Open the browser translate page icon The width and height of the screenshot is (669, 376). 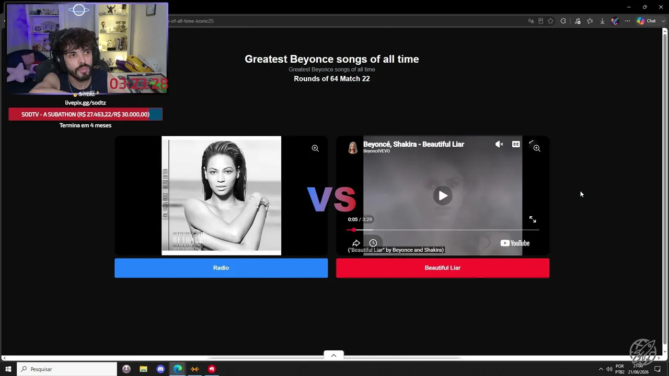coord(531,21)
